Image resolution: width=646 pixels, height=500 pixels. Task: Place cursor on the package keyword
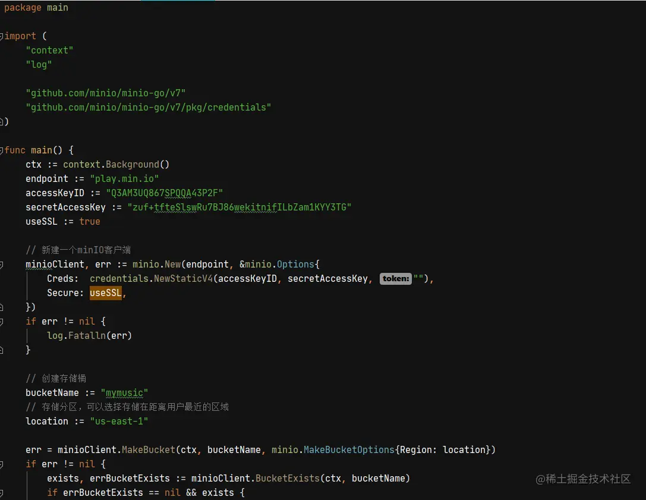pos(23,8)
